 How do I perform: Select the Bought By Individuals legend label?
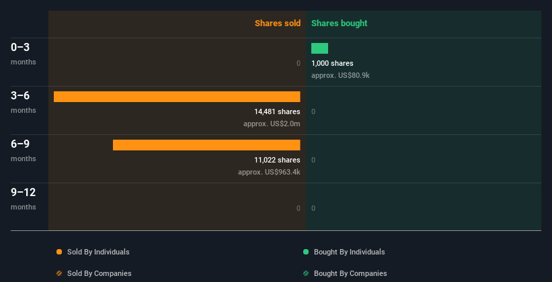coord(349,252)
